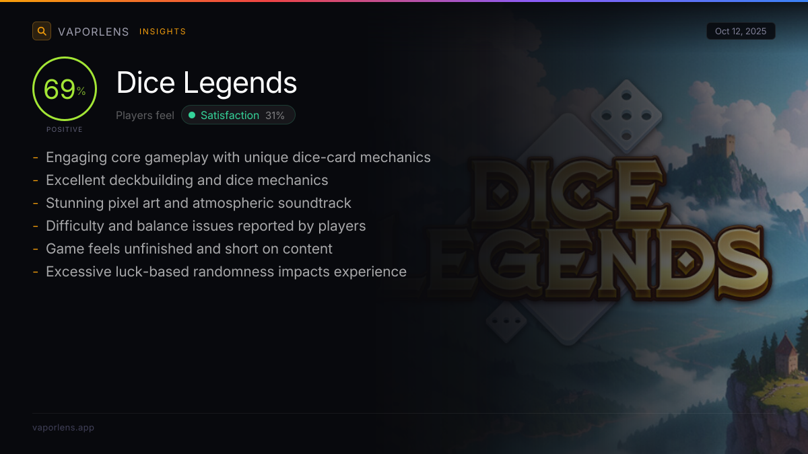Click the difficulty and balance issues bullet
Image resolution: width=808 pixels, height=454 pixels.
click(x=199, y=226)
